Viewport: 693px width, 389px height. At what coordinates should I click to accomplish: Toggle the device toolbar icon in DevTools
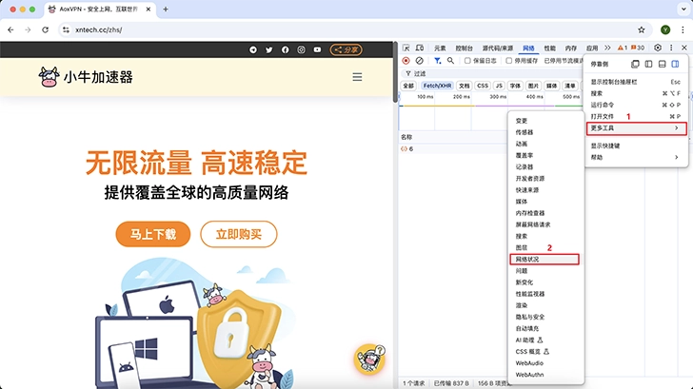pos(420,48)
